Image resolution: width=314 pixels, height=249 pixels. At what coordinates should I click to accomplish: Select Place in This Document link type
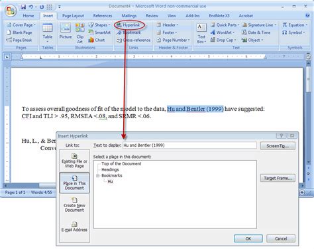pos(74,183)
